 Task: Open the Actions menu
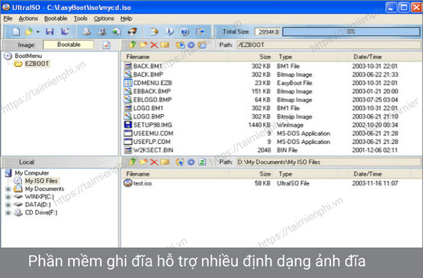coord(28,18)
